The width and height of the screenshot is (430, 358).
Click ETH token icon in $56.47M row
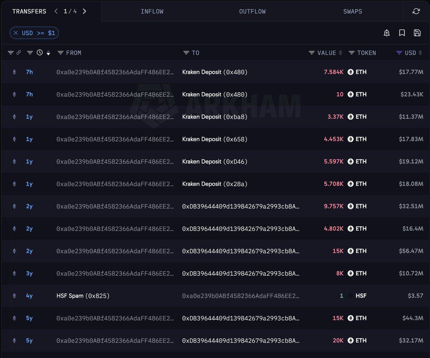[350, 251]
